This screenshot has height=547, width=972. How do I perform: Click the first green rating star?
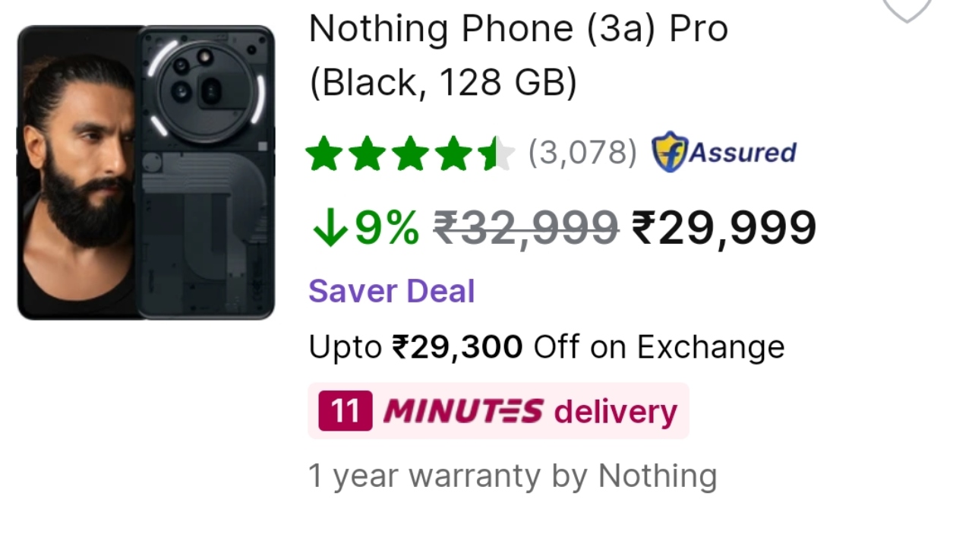tap(325, 153)
